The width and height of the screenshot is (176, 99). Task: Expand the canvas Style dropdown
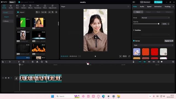pyautogui.click(x=153, y=45)
